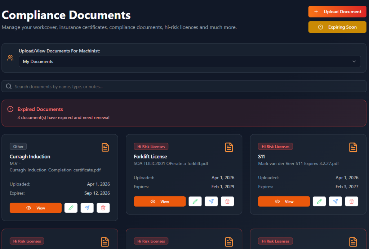Send the S11 document via paper plane icon
Viewport: 369px width, 249px height.
tap(335, 201)
